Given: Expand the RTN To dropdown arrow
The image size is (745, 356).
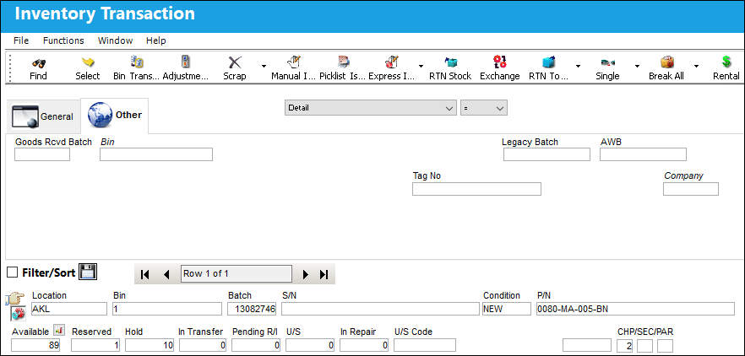Looking at the screenshot, I should tap(579, 66).
